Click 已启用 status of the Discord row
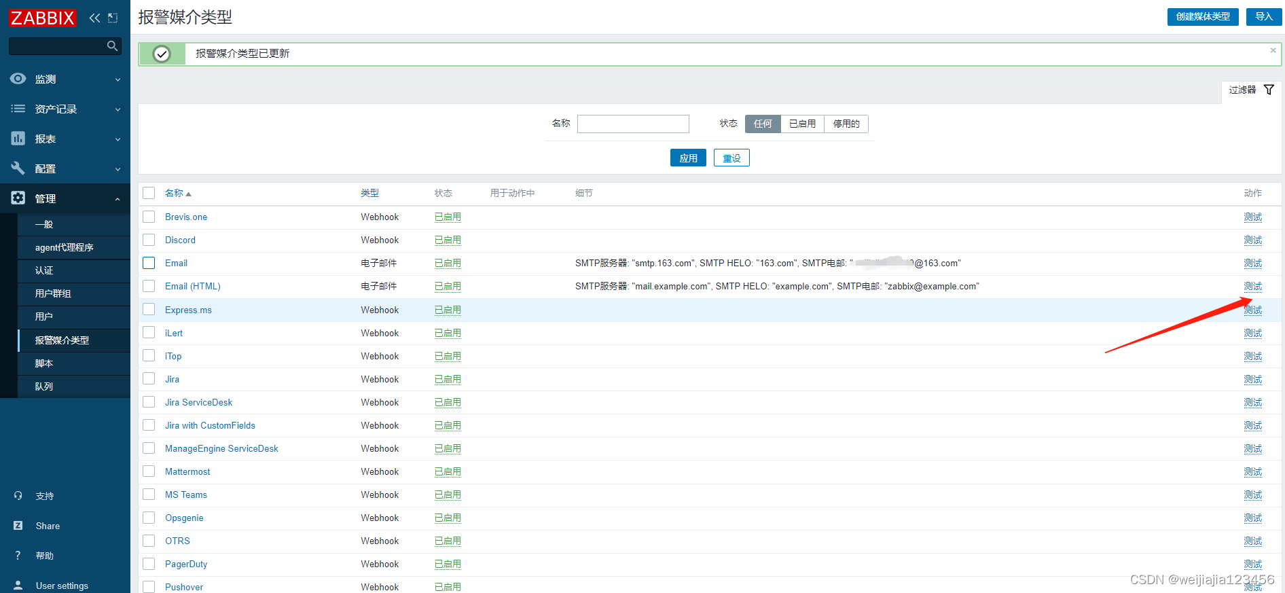 [x=448, y=240]
